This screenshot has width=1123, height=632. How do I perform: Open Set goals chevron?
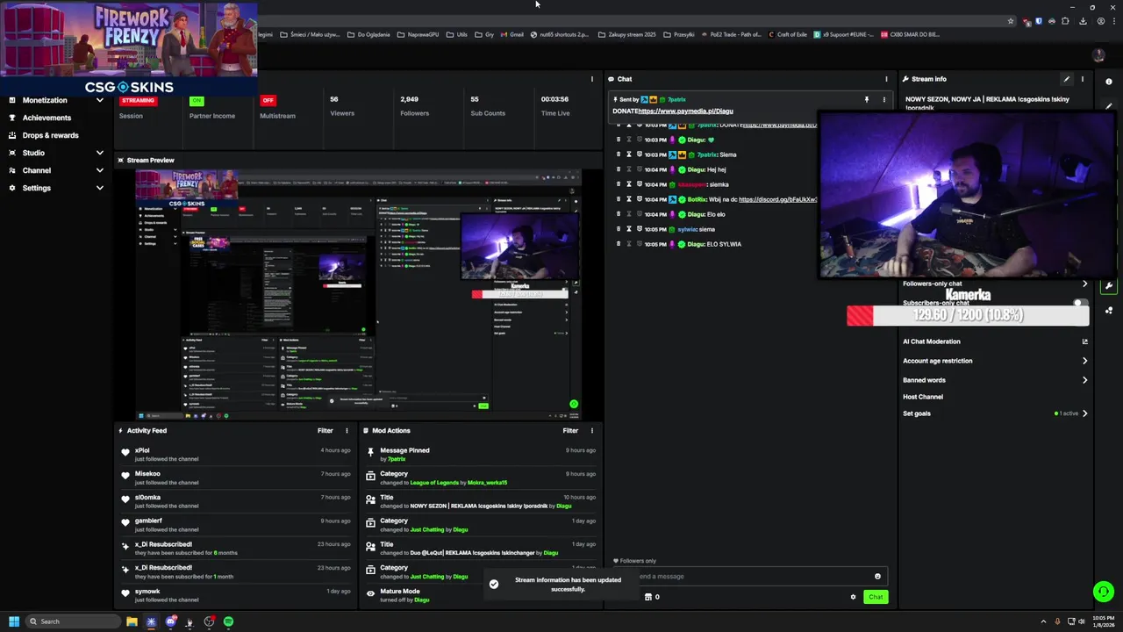coord(1084,413)
